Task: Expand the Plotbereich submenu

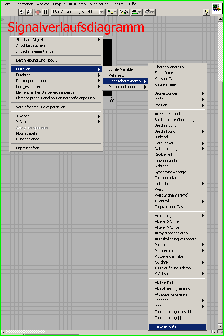Action: 177,251
